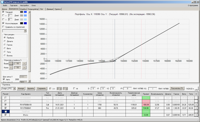Click the first DH spinner with value 0

coord(59,88)
